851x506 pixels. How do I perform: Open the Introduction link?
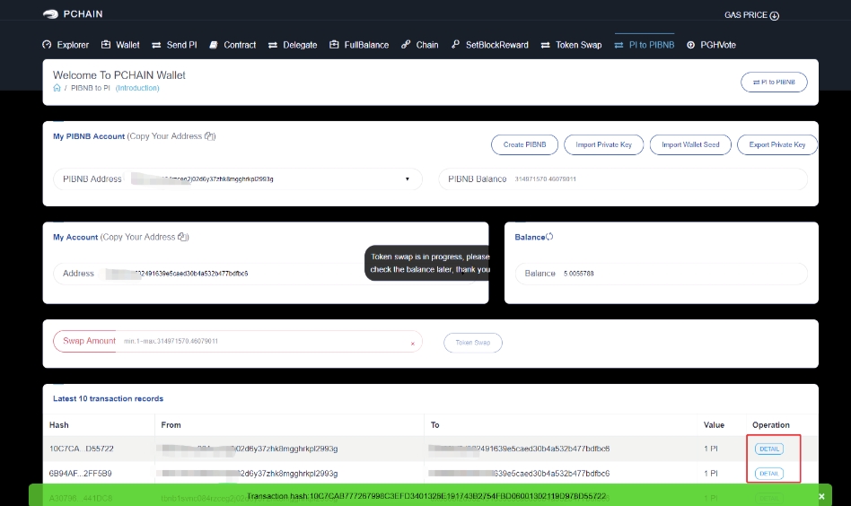click(x=137, y=88)
